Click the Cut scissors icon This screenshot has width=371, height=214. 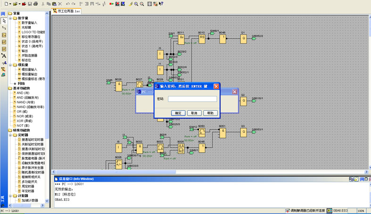point(43,4)
